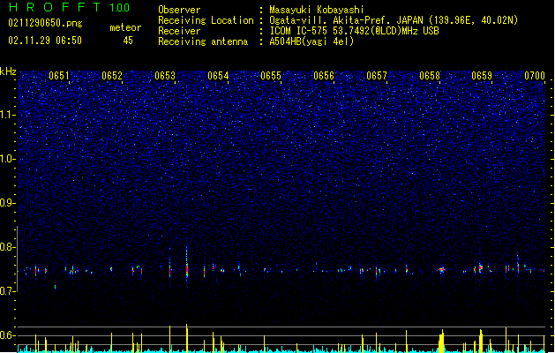Click the 1.0 kHz axis label

tap(8, 159)
